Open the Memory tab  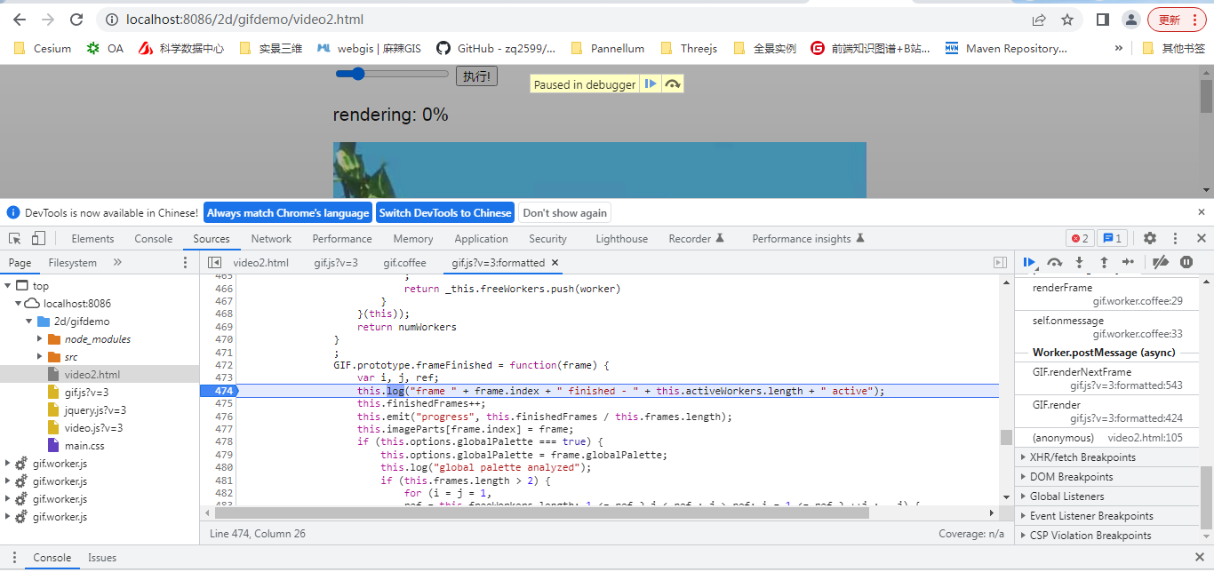413,238
